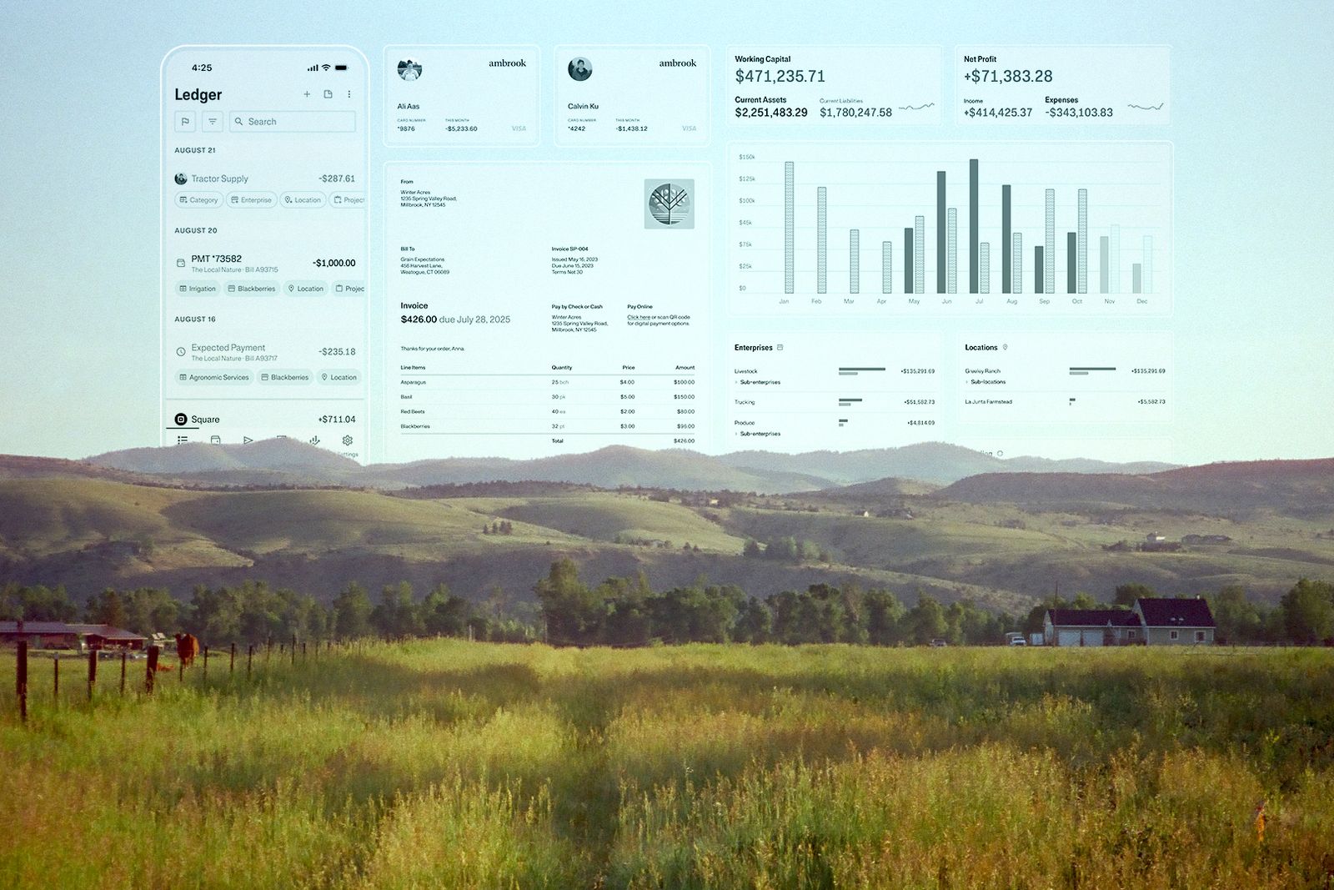Click the Blackberries line item in invoice
The height and width of the screenshot is (890, 1334).
point(547,426)
